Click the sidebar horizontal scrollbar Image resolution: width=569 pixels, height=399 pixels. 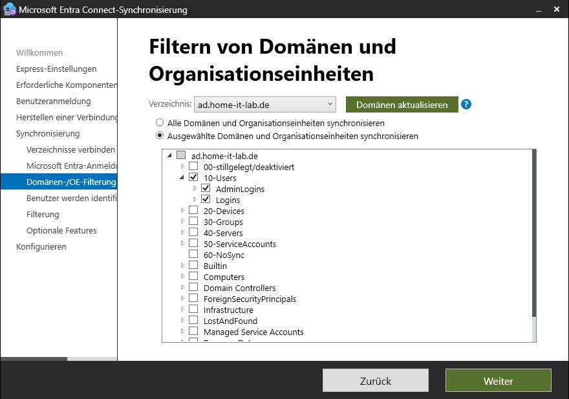pos(34,359)
